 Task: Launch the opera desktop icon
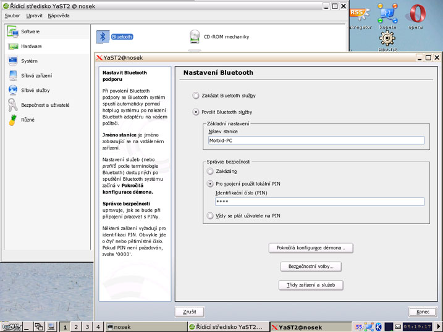click(417, 13)
